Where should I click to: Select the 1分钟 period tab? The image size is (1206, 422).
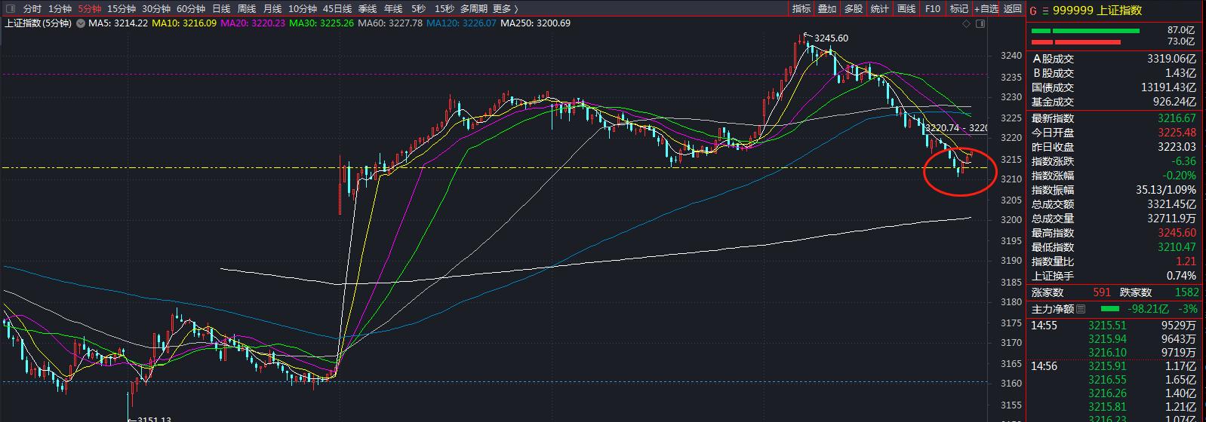click(60, 9)
